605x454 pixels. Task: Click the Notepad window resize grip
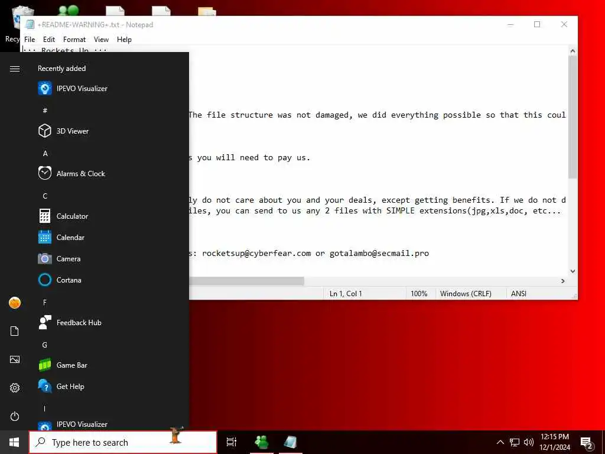point(574,296)
